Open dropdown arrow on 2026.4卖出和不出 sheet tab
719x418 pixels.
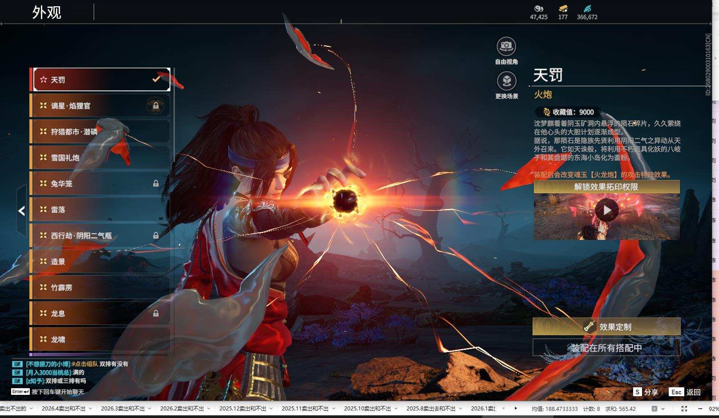(90, 409)
